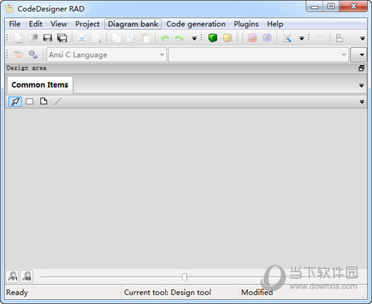Click the empty design canvas

click(x=186, y=189)
